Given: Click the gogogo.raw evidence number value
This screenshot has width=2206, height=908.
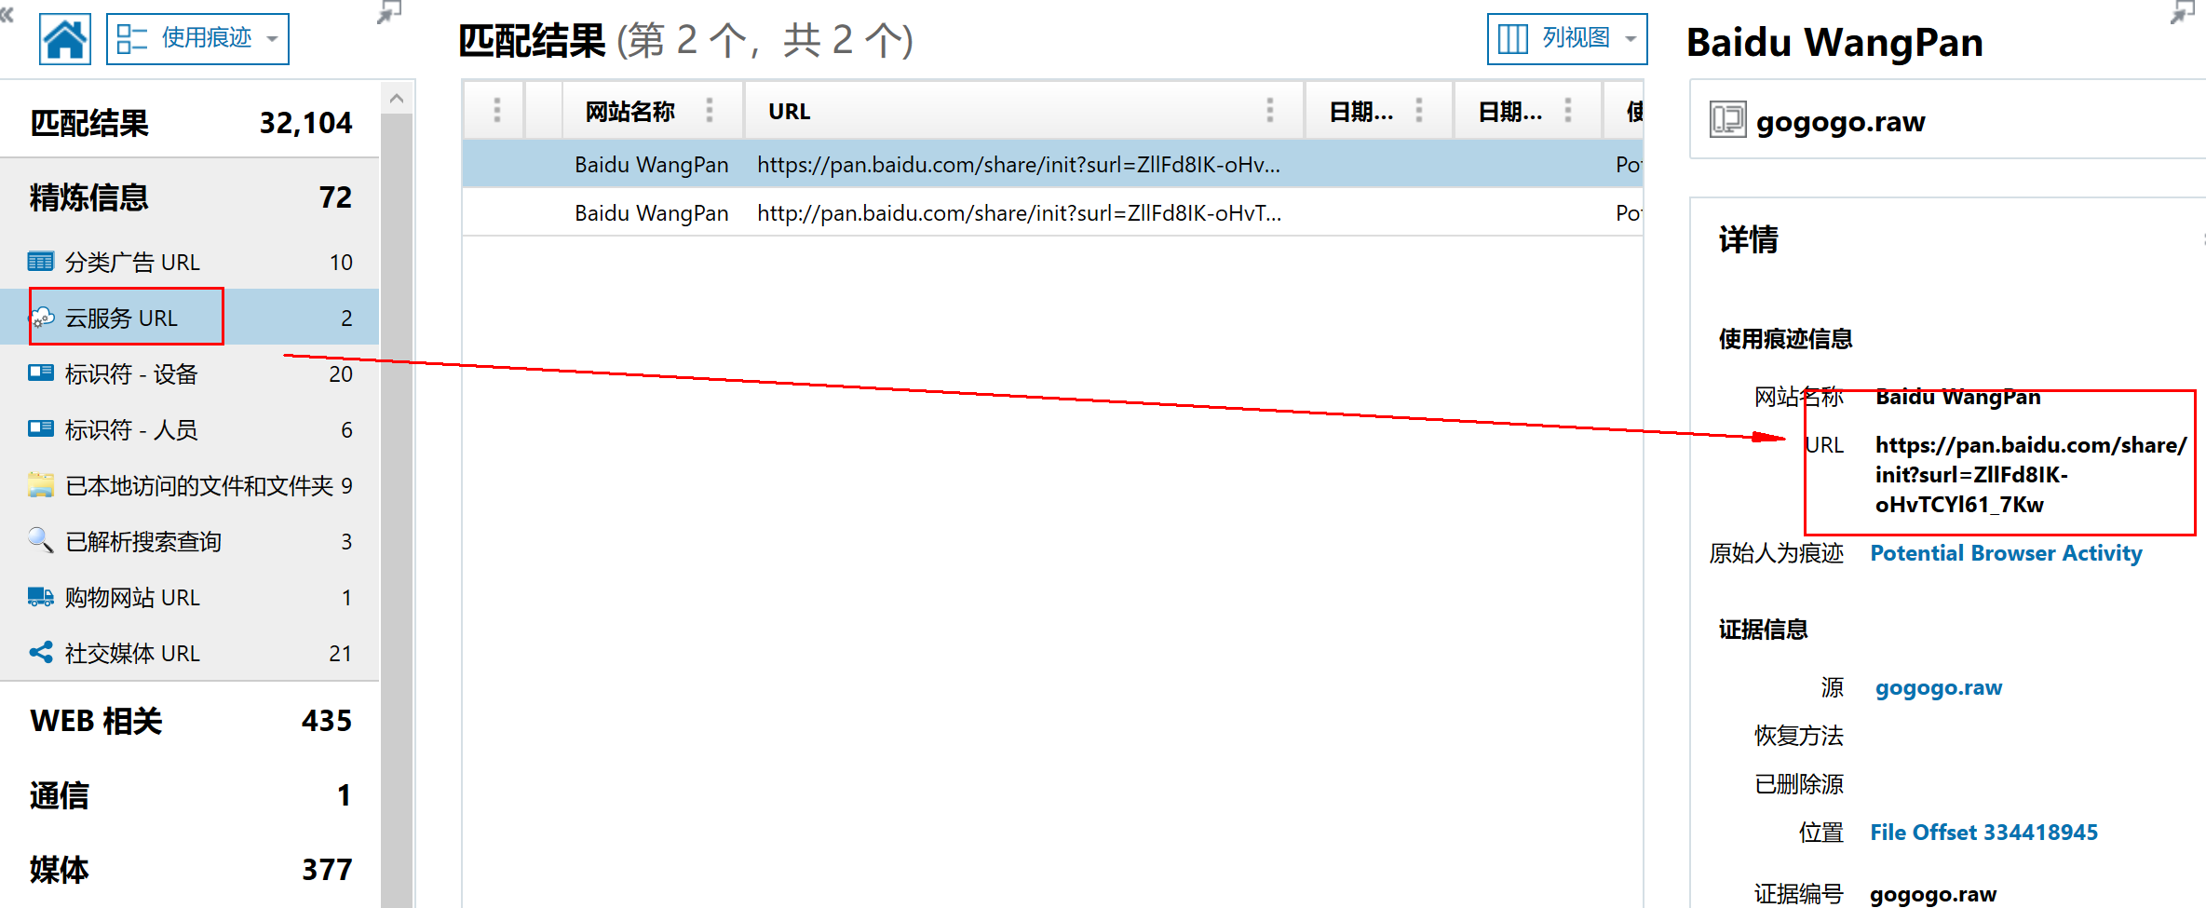Looking at the screenshot, I should pyautogui.click(x=1933, y=894).
